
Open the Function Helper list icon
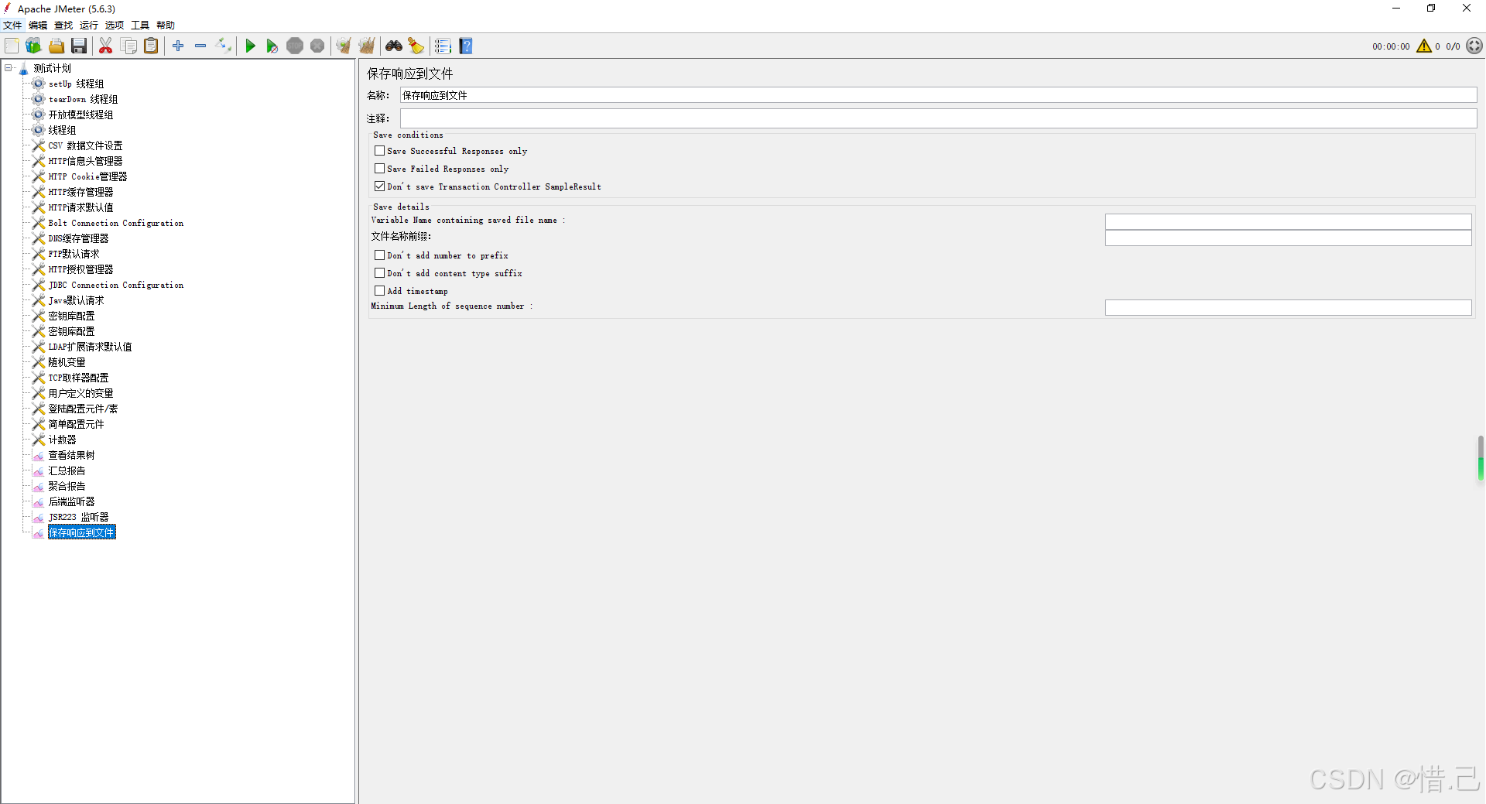point(443,46)
